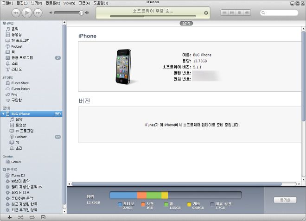Open the 편집(E) menu
The height and width of the screenshot is (221, 306).
click(x=22, y=3)
